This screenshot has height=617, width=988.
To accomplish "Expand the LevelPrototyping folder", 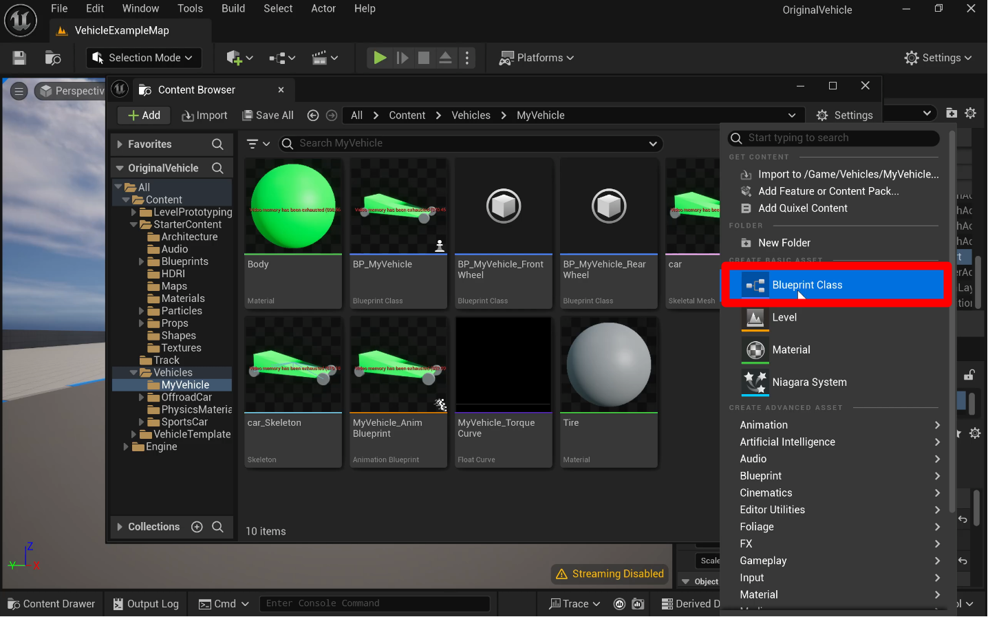I will click(x=134, y=212).
